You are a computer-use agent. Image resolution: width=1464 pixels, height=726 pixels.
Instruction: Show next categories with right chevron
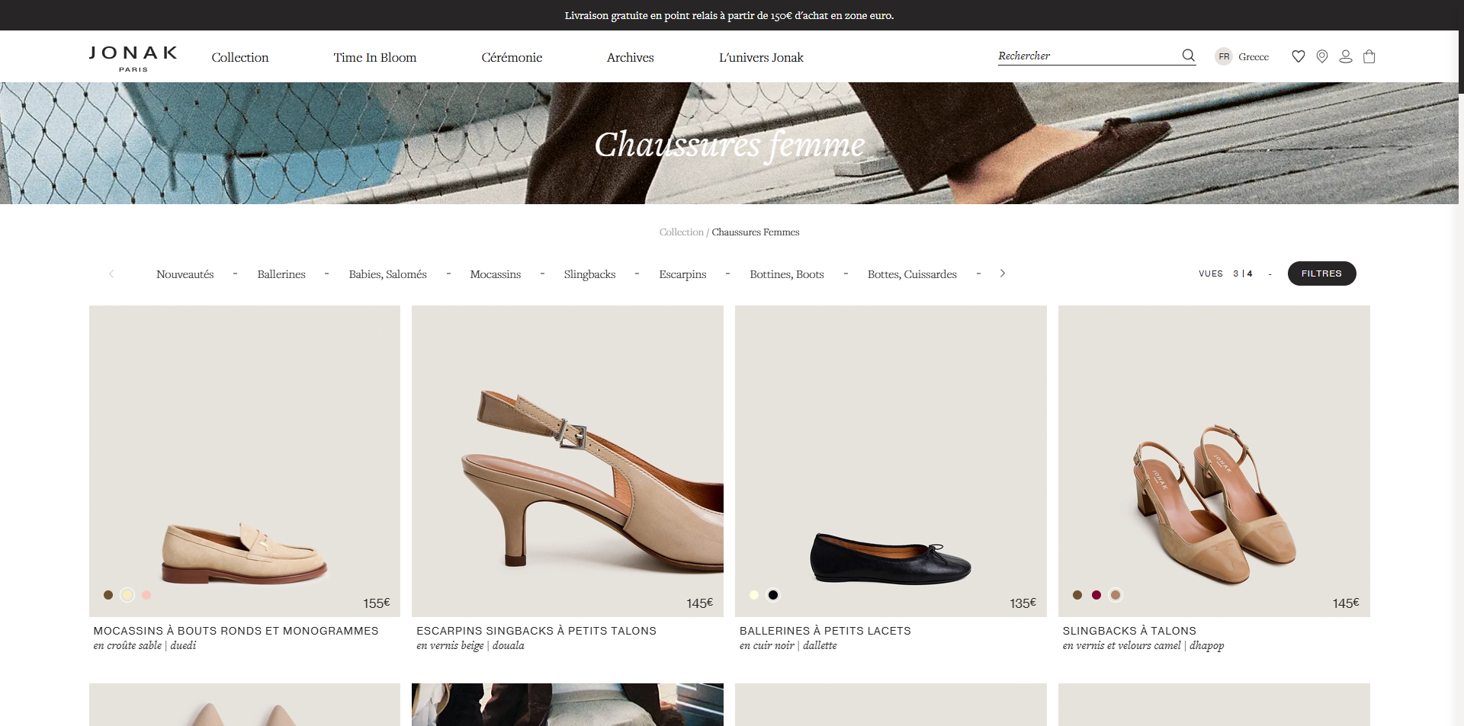(1003, 273)
